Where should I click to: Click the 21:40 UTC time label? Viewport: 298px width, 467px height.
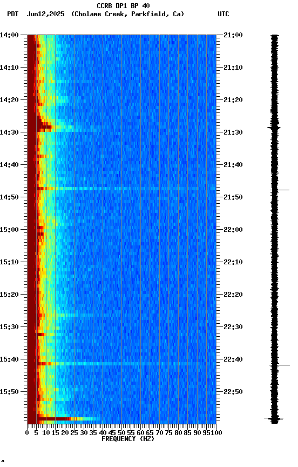[233, 165]
